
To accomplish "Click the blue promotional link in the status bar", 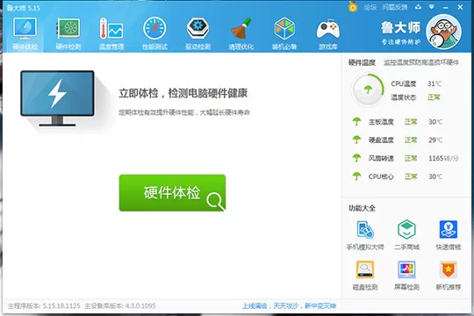I will point(289,306).
